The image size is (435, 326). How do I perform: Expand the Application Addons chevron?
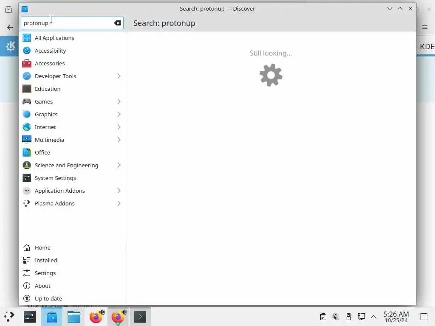point(119,191)
